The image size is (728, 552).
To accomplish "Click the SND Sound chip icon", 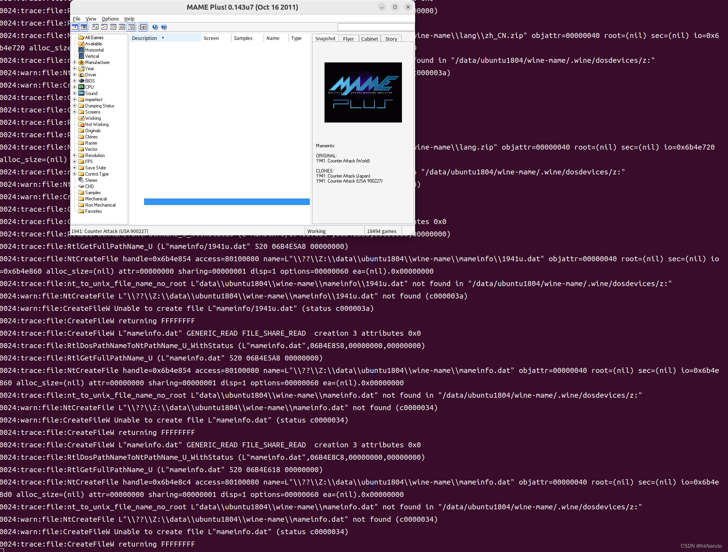I will click(x=81, y=93).
